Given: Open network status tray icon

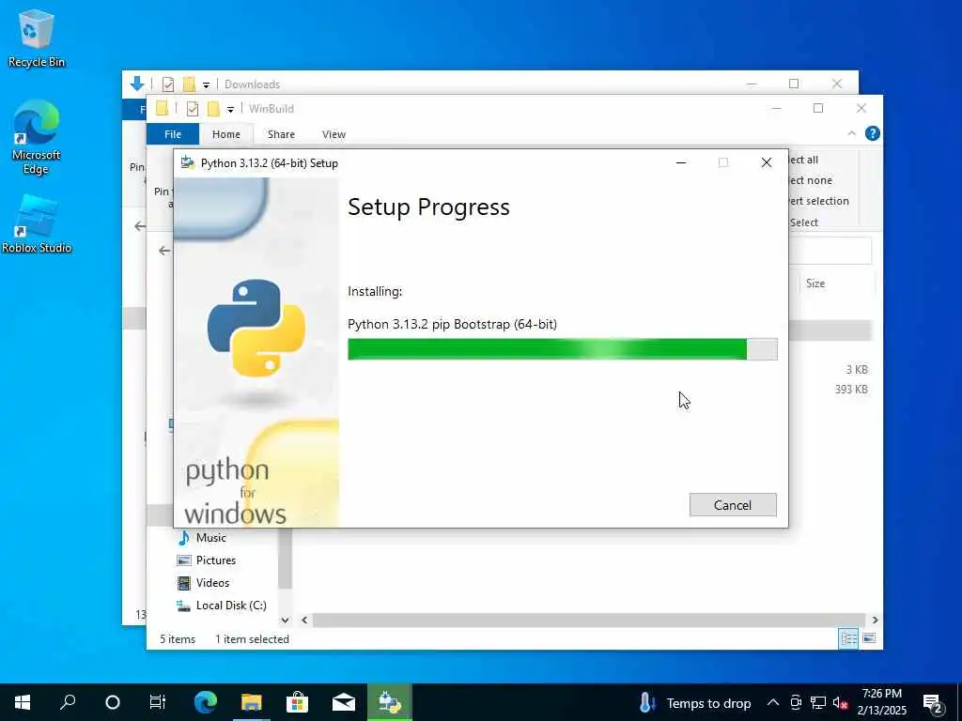Looking at the screenshot, I should coord(818,702).
